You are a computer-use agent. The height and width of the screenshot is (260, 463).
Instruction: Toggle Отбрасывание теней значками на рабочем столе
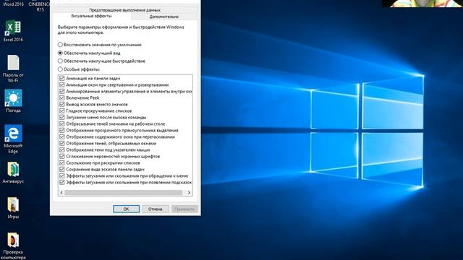point(62,123)
